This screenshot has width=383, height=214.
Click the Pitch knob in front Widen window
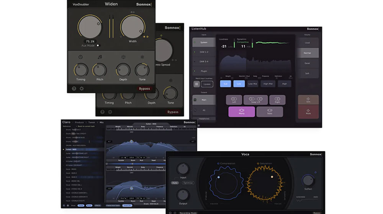tap(100, 70)
